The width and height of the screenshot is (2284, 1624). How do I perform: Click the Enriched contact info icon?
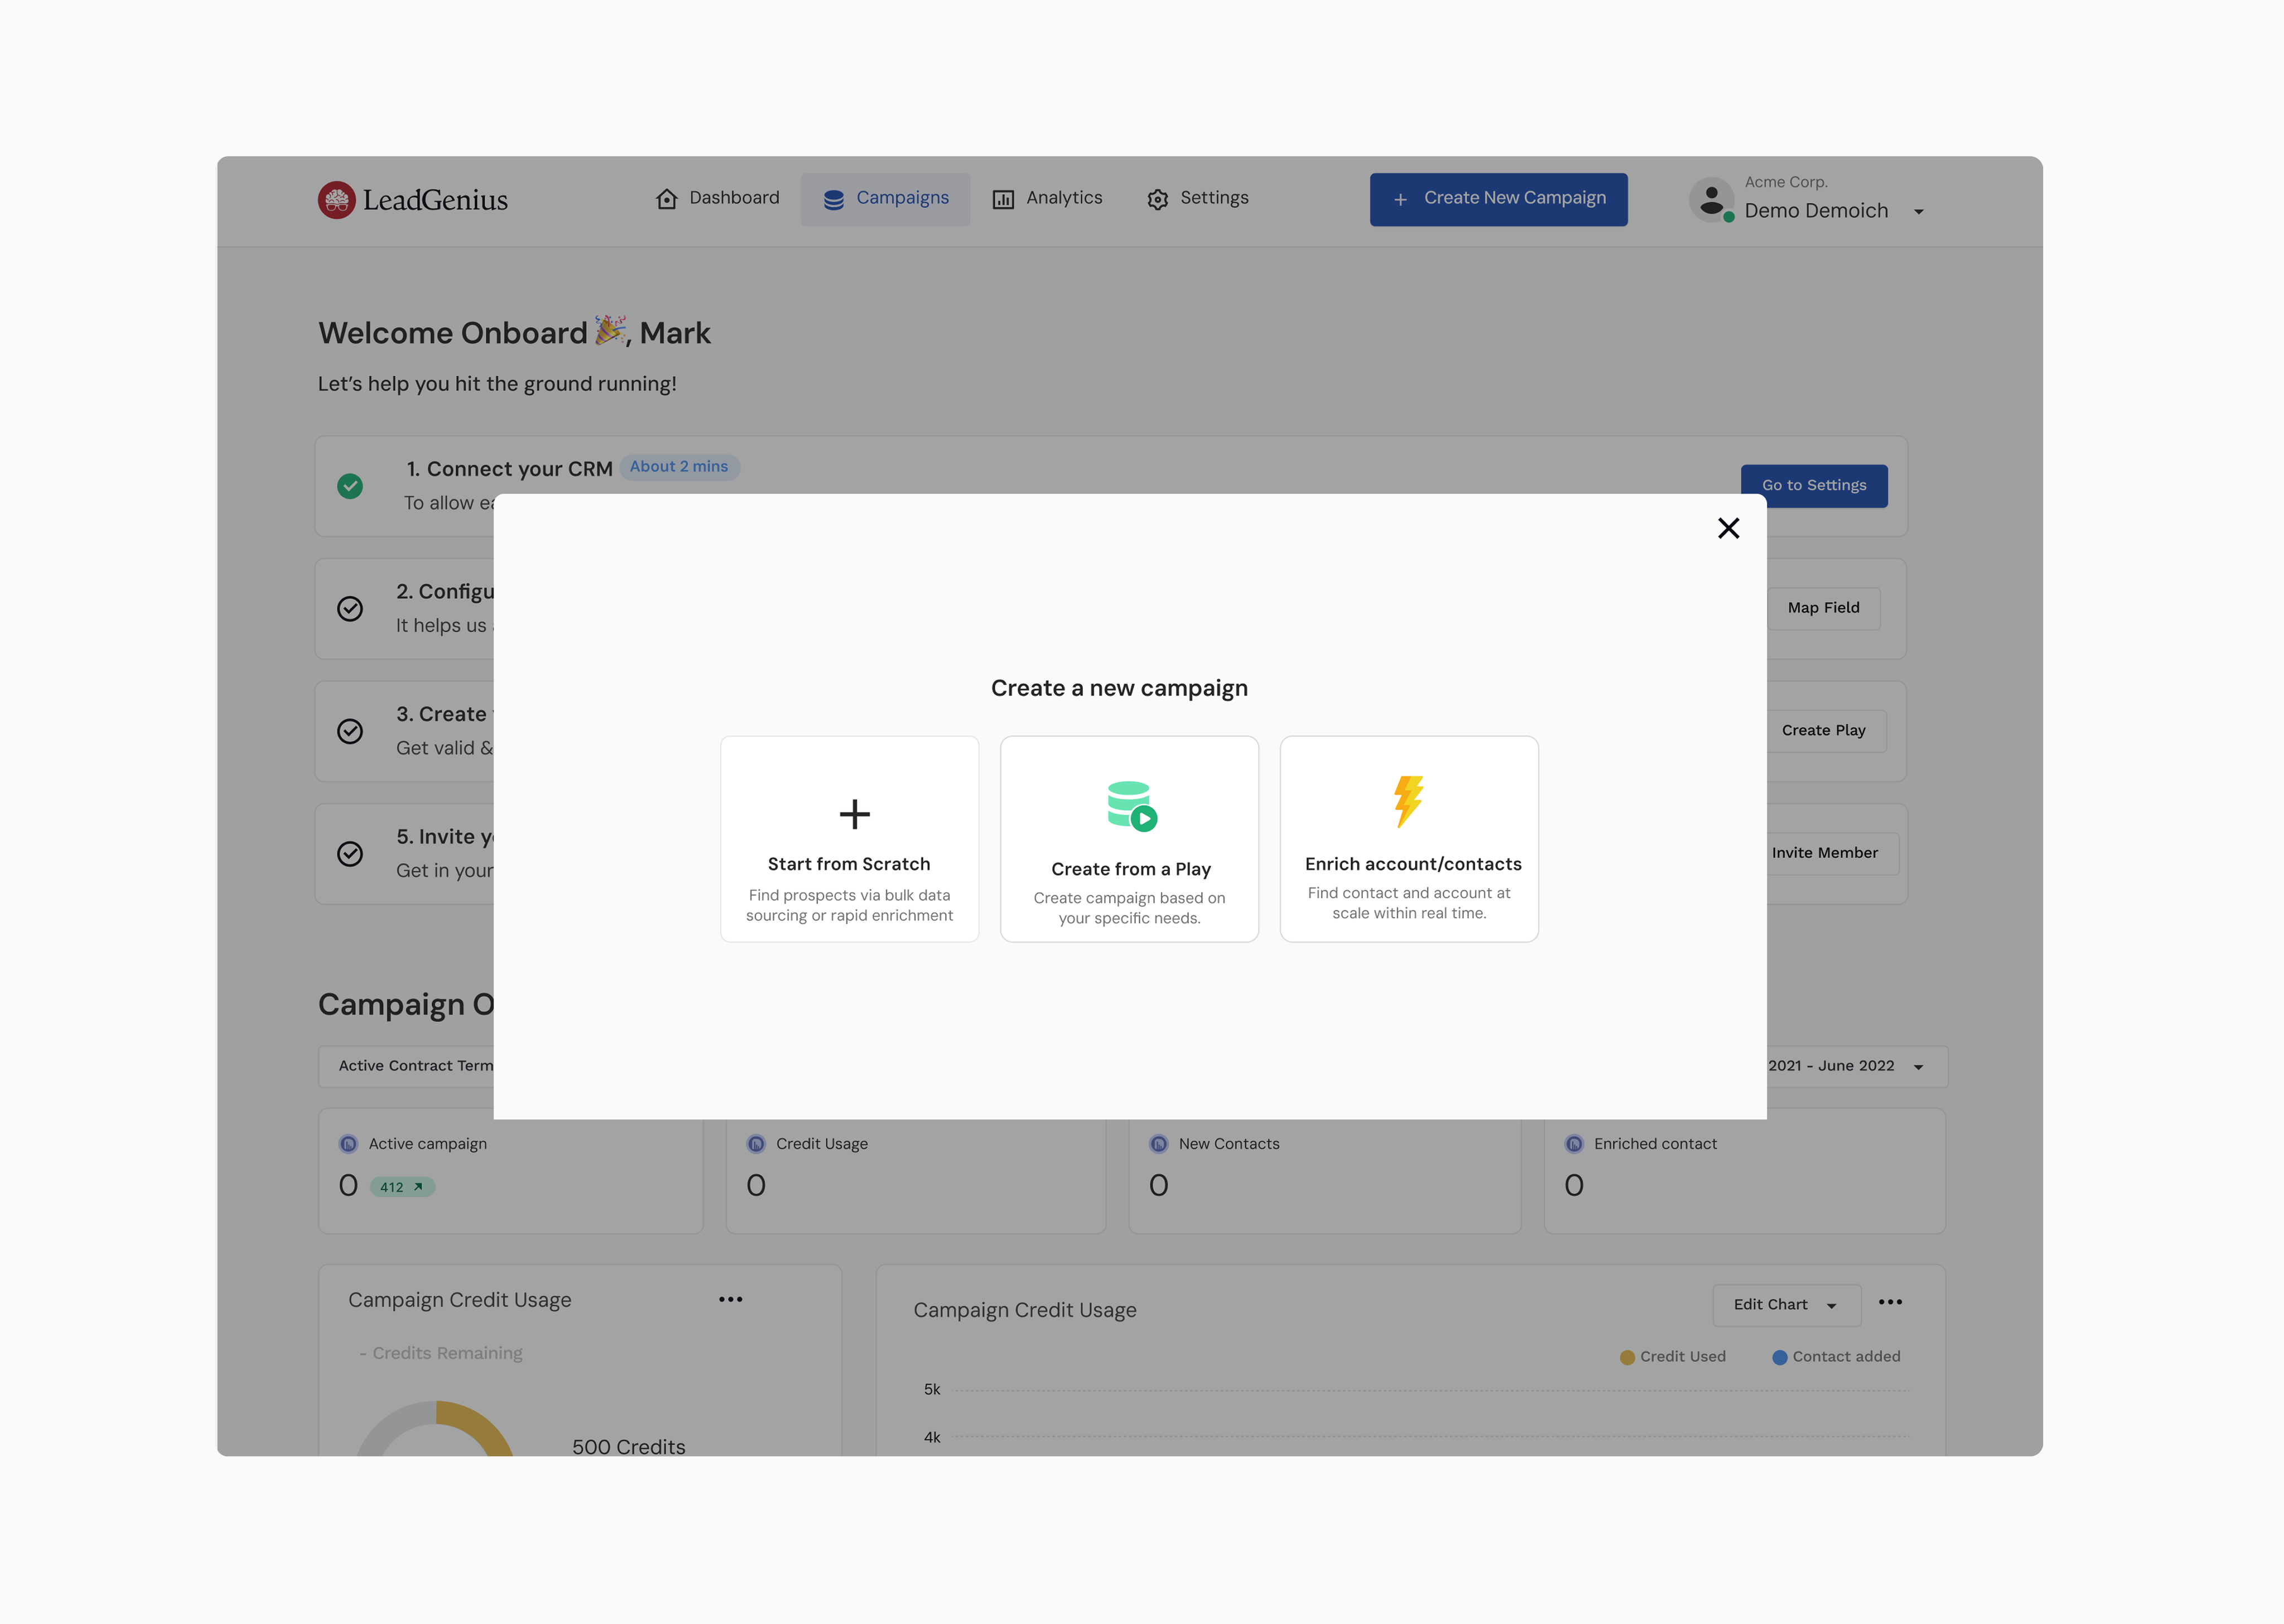point(1574,1144)
